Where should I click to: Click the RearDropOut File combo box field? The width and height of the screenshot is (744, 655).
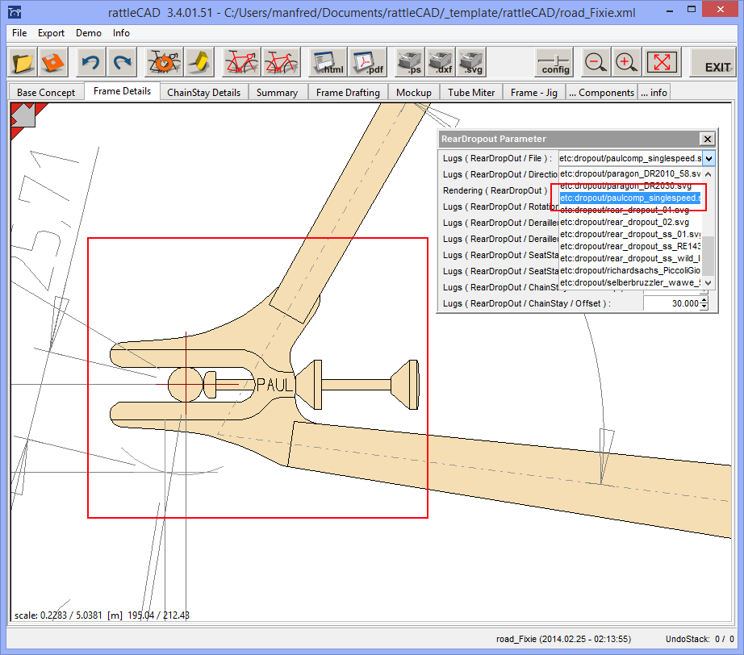[630, 158]
